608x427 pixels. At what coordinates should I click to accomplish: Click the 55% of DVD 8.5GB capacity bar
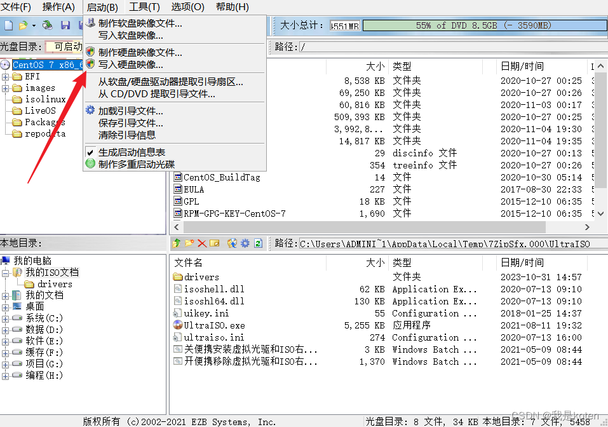[x=485, y=25]
